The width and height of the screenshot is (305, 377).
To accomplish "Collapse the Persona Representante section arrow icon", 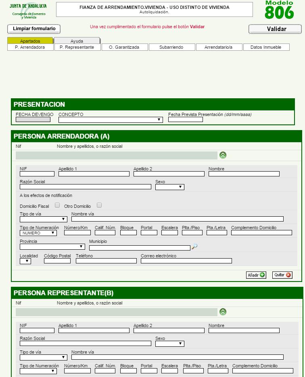I will 223,312.
